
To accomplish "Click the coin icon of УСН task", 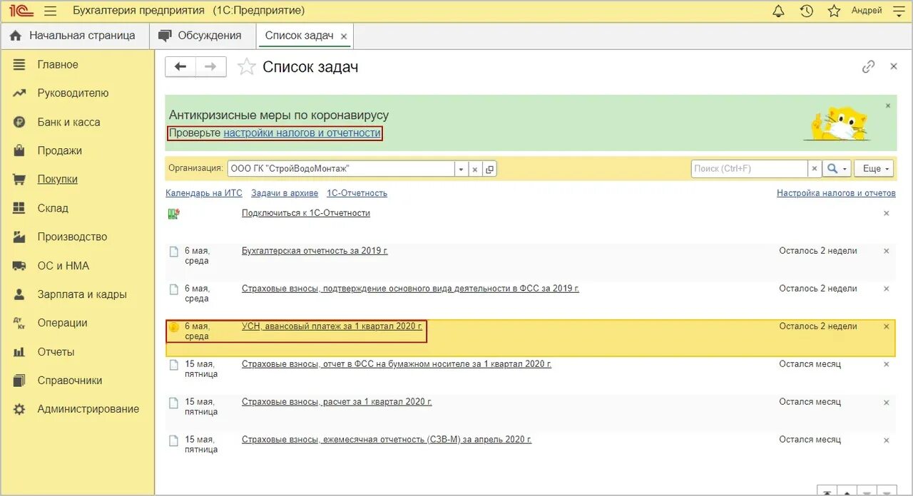I will [x=173, y=327].
